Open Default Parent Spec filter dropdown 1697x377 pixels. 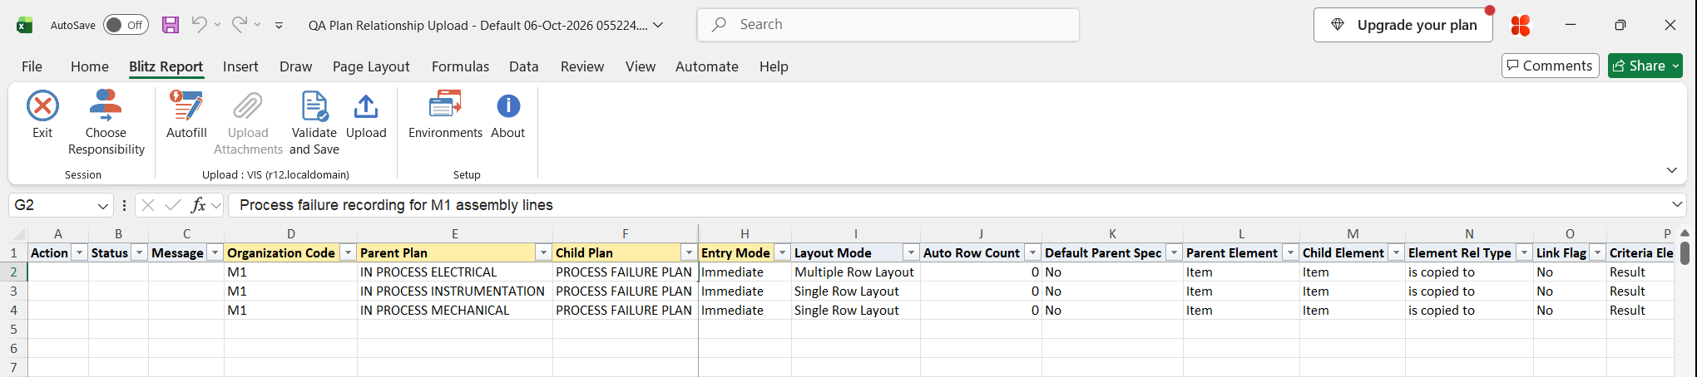[1174, 252]
